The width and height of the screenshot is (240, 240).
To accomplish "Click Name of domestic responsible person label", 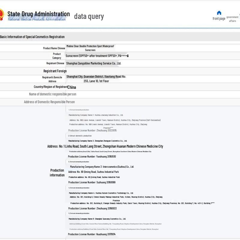I will [52, 94].
